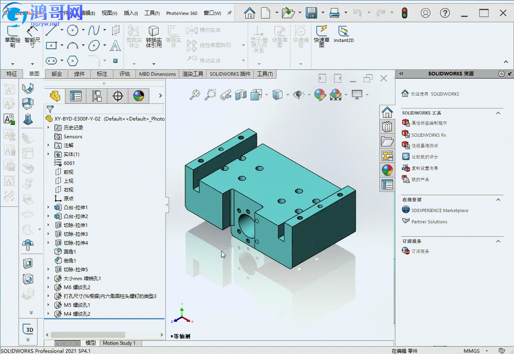Image resolution: width=514 pixels, height=354 pixels.
Task: Click the Zoom to Fit view icon
Action: (195, 94)
